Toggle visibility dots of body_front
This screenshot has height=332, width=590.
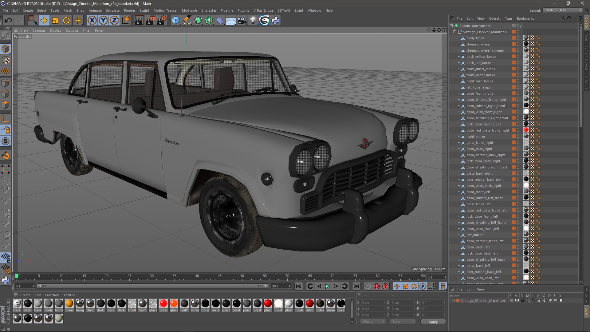click(x=518, y=38)
